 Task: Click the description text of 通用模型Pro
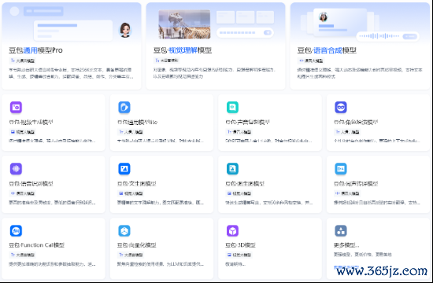(71, 73)
